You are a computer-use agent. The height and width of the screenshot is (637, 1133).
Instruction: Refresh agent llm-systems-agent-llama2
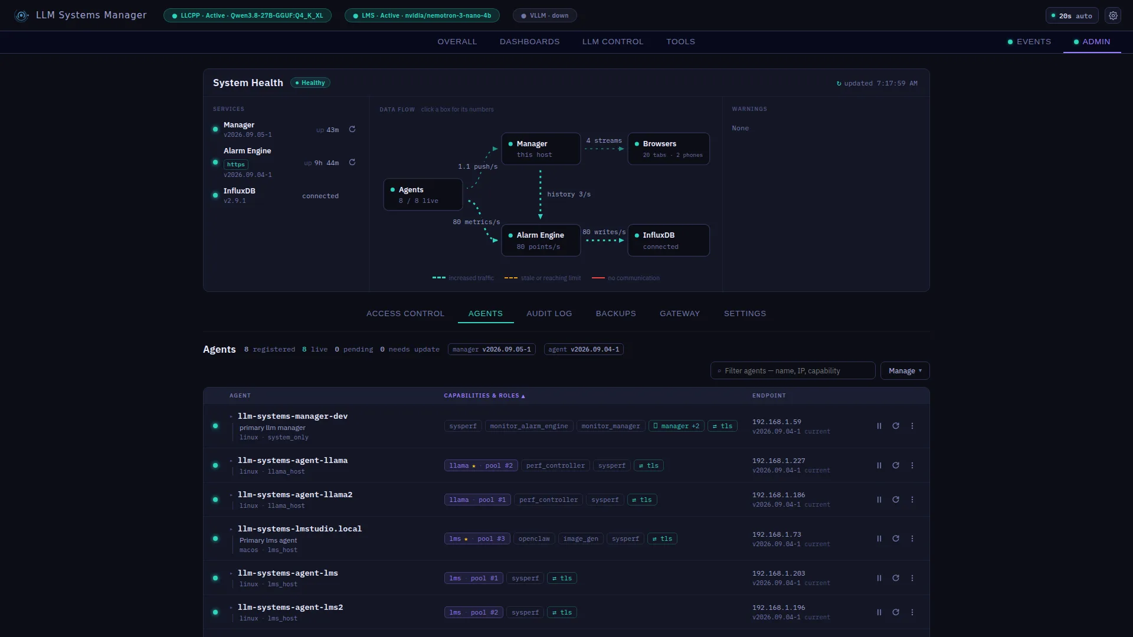pyautogui.click(x=896, y=500)
